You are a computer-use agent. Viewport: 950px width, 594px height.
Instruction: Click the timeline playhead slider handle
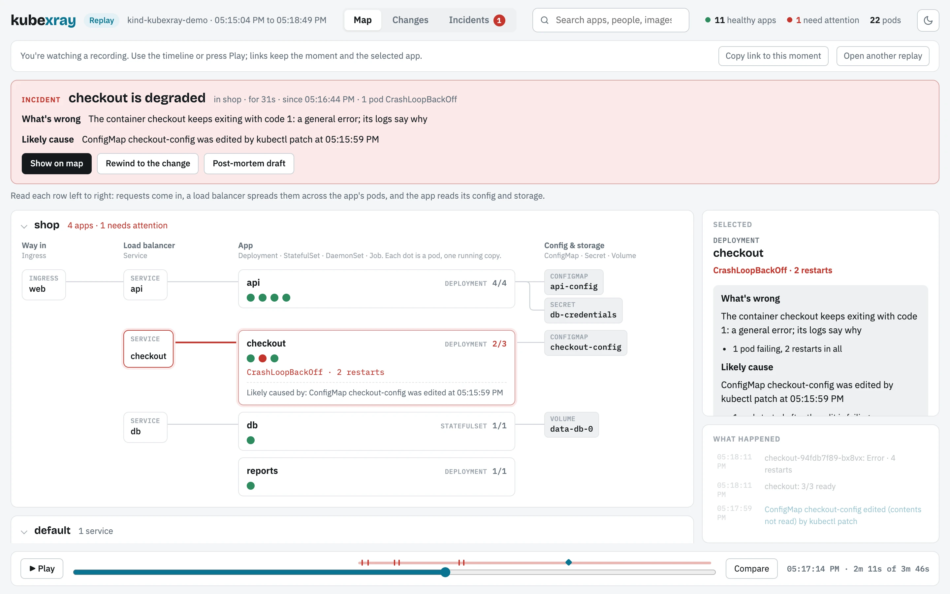point(445,572)
